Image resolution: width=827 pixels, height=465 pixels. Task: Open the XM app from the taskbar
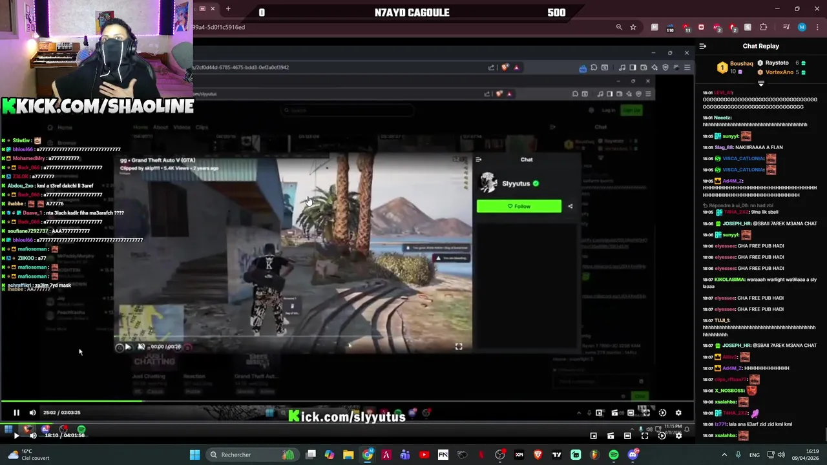tap(519, 455)
